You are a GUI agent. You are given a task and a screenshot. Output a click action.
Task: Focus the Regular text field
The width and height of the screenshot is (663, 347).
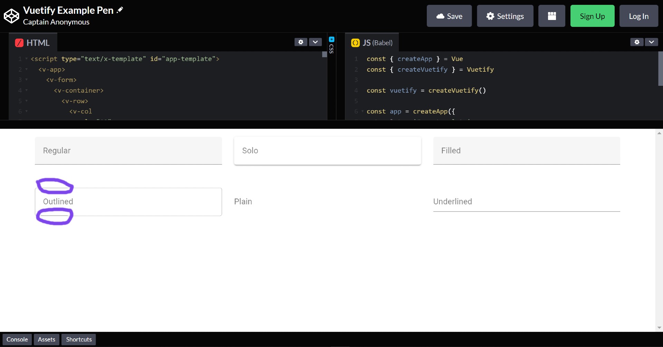128,151
